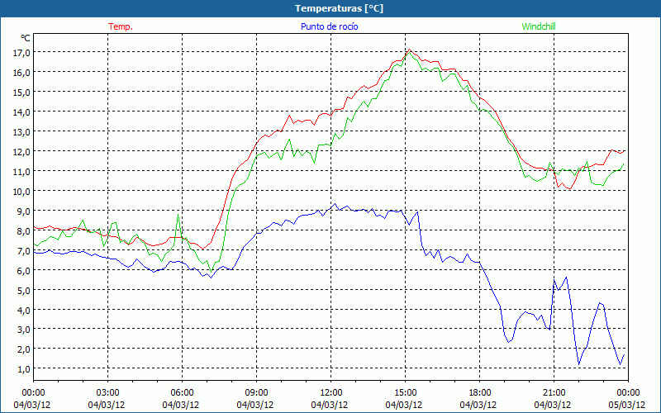Select the blue Punto de rocío legend label

tap(329, 26)
